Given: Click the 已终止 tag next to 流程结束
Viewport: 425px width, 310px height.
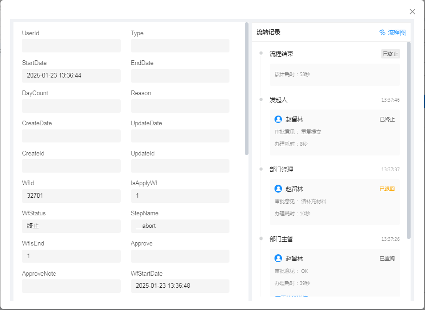Looking at the screenshot, I should (390, 54).
